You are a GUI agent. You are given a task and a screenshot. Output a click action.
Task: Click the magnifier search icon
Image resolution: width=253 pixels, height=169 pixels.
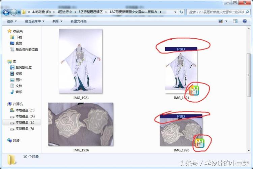click(247, 12)
